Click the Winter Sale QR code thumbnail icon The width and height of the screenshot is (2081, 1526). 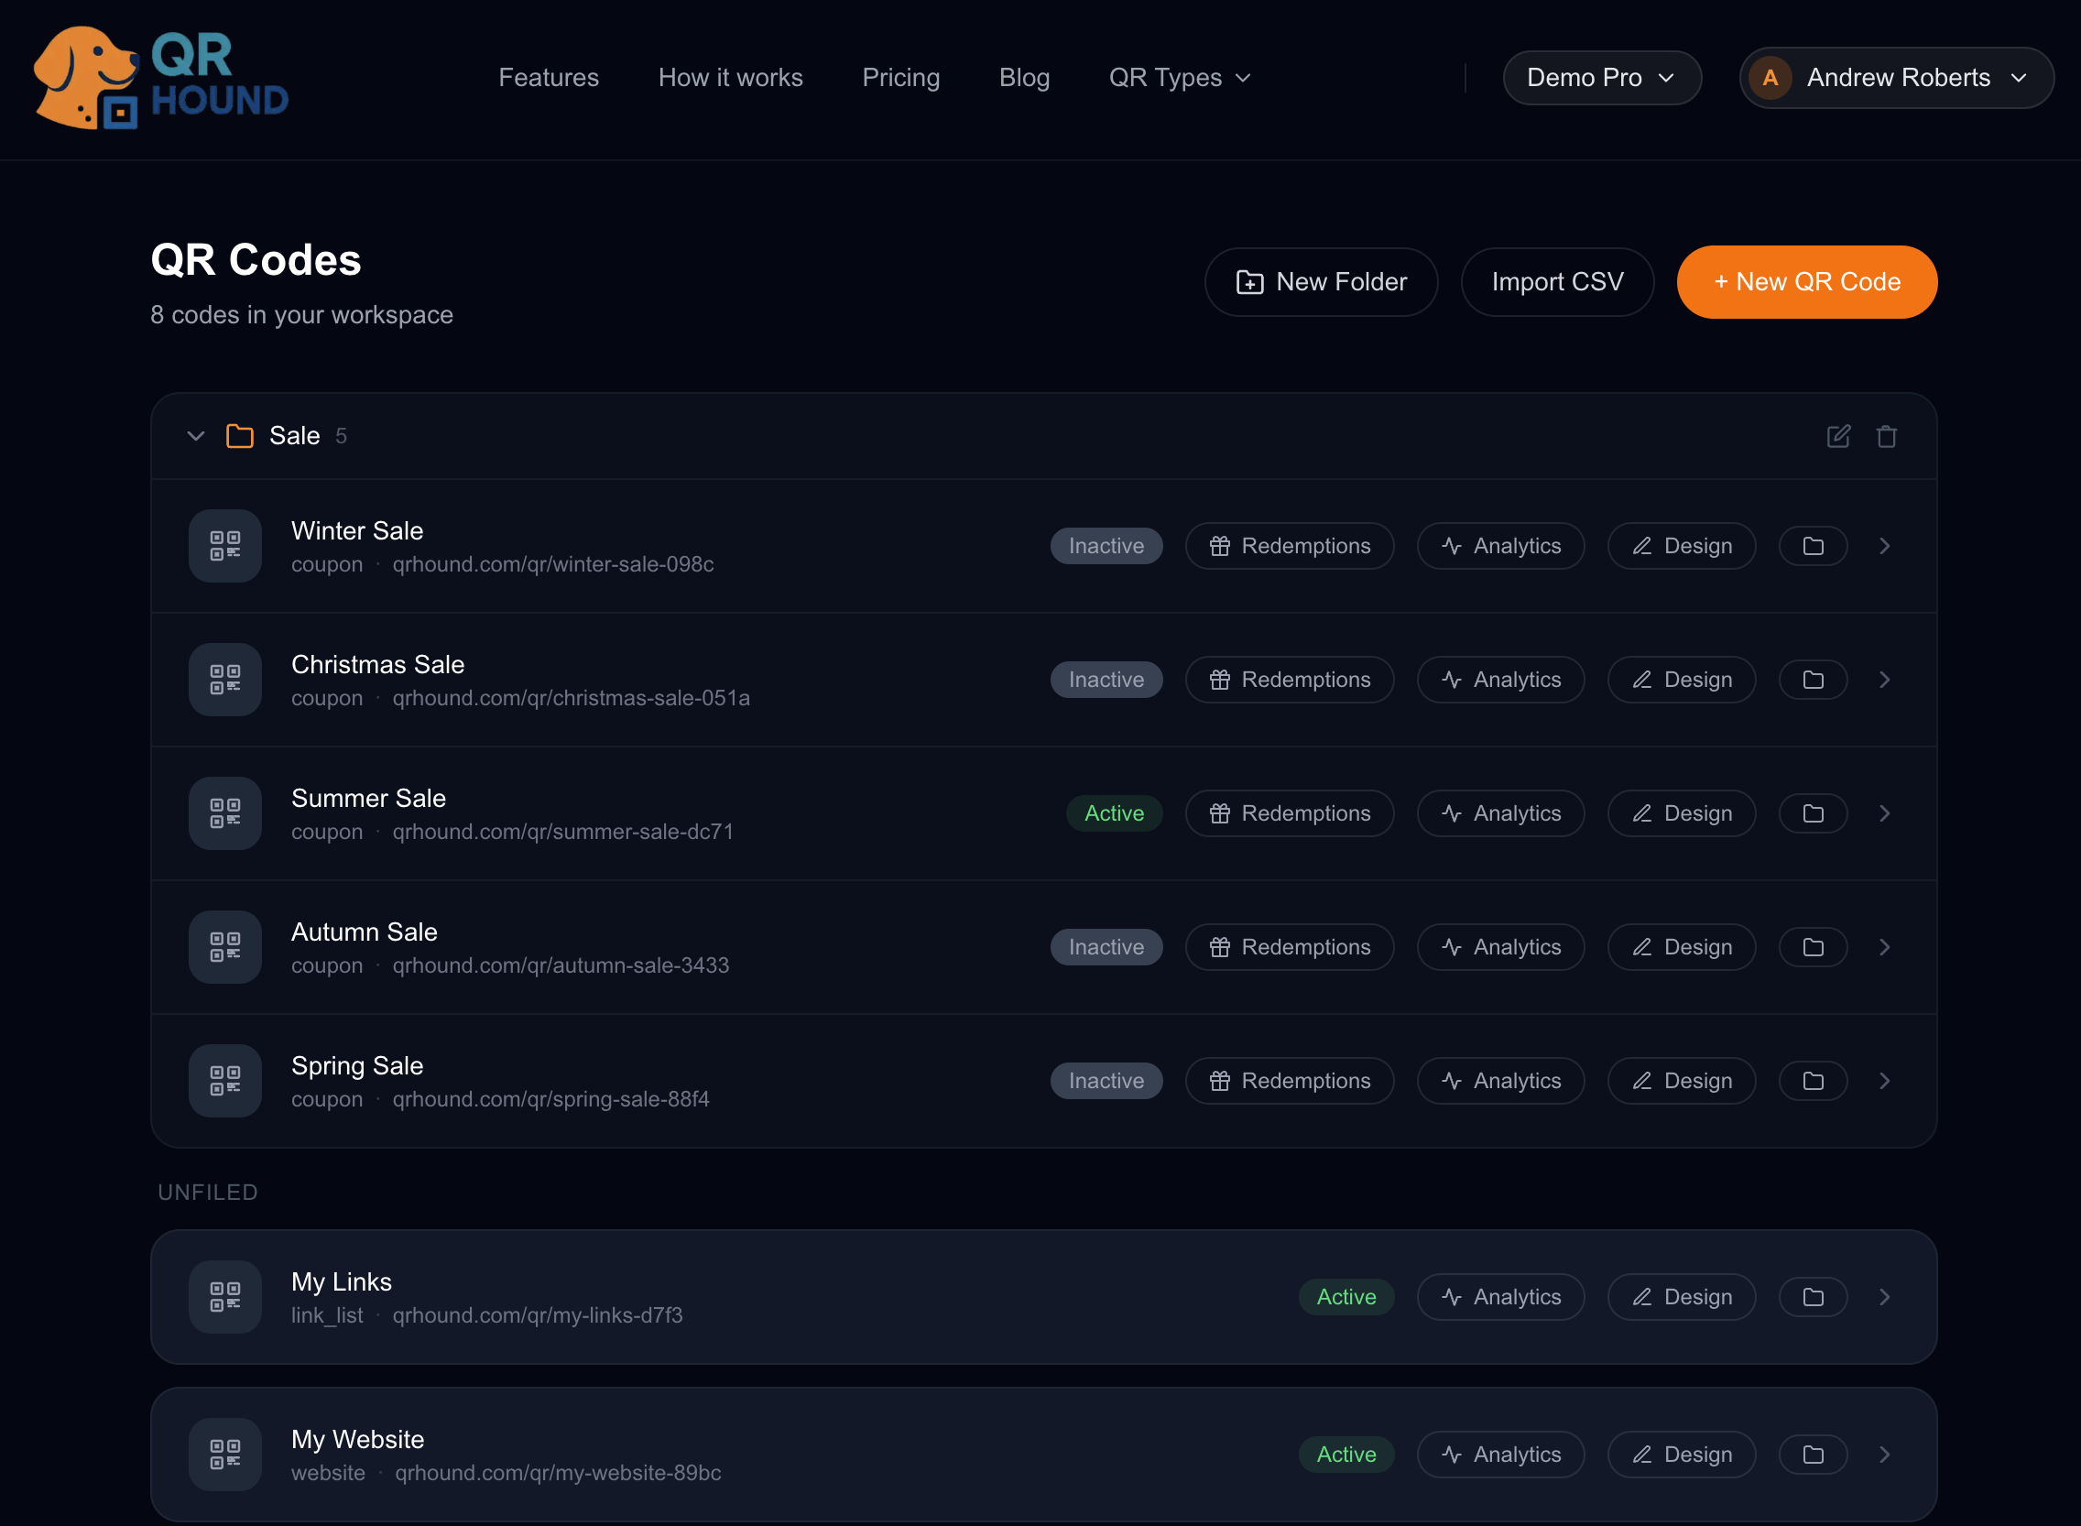pyautogui.click(x=224, y=546)
